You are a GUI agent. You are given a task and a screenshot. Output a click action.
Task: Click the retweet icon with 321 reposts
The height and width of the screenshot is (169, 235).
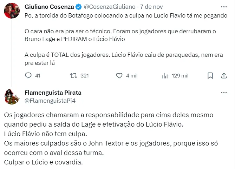click(x=73, y=75)
